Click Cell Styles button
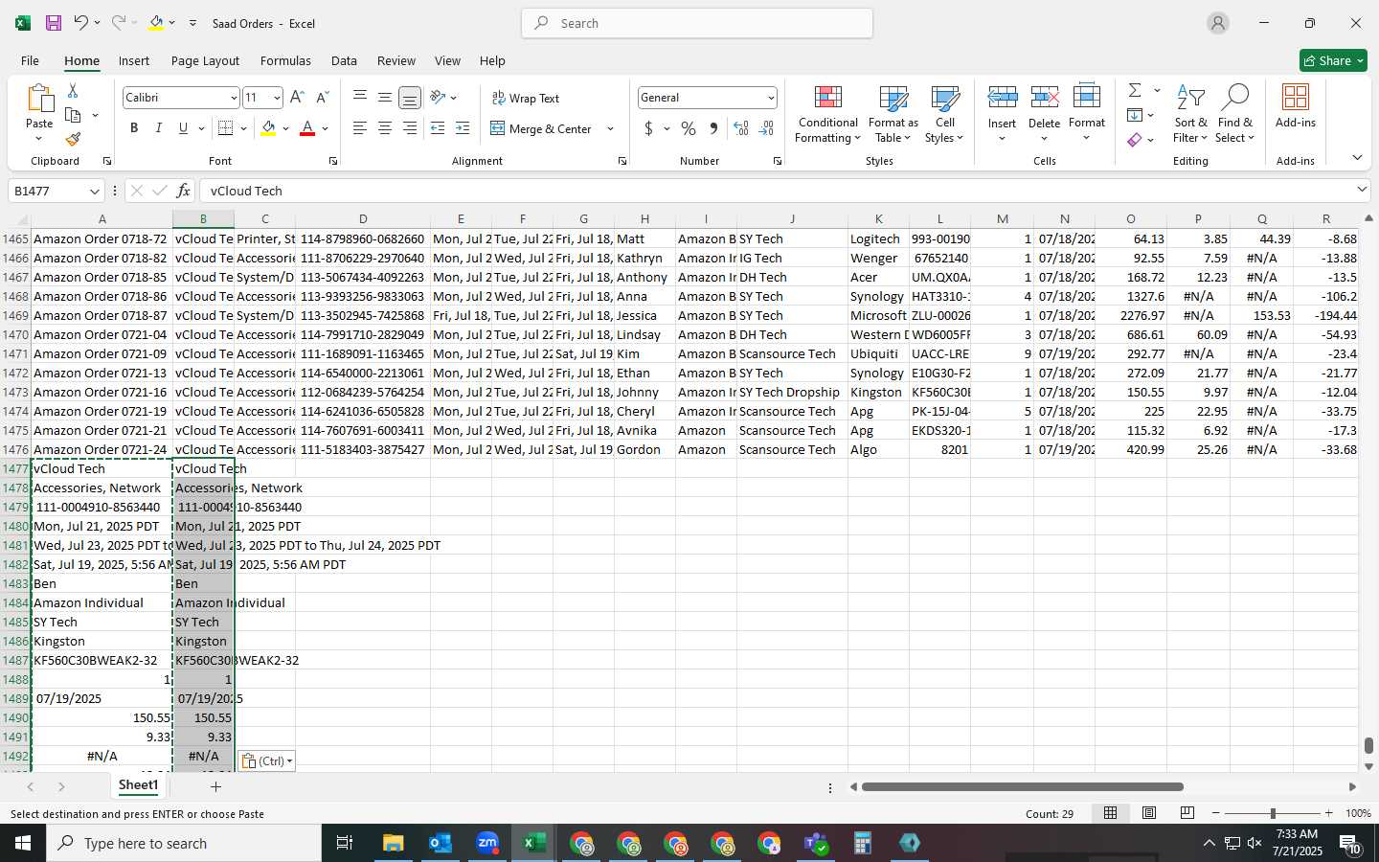Image resolution: width=1379 pixels, height=862 pixels. pyautogui.click(x=944, y=113)
